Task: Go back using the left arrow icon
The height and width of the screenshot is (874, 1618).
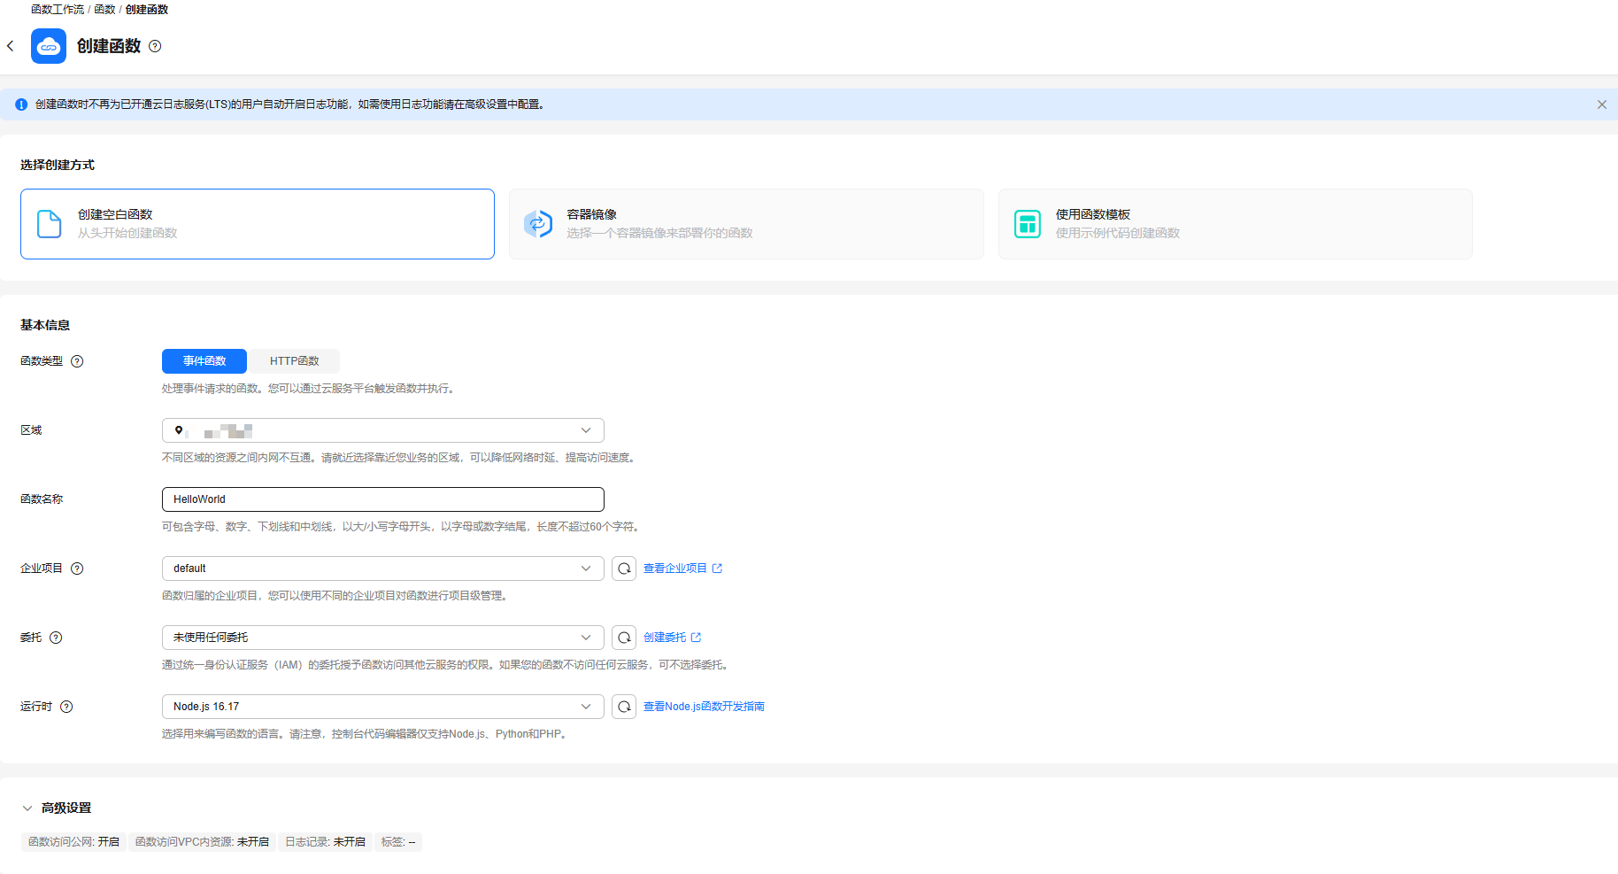Action: point(11,46)
